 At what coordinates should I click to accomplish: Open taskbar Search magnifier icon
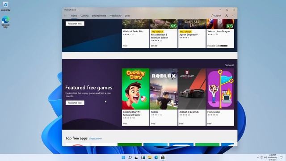coord(130,157)
